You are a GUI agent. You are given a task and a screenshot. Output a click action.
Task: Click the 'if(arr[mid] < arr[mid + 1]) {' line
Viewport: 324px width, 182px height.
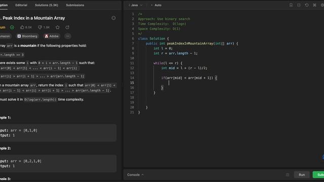click(x=189, y=78)
